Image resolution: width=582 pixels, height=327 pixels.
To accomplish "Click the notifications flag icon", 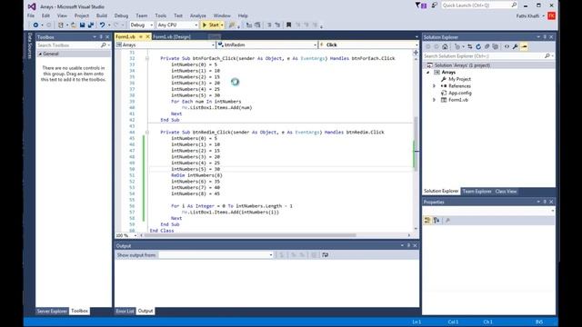I will click(x=421, y=5).
